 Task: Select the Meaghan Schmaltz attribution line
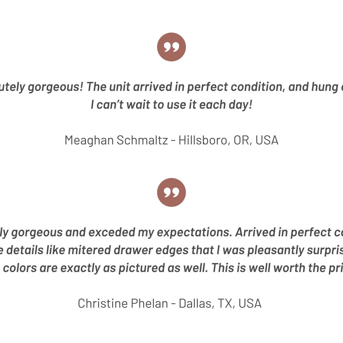click(171, 140)
